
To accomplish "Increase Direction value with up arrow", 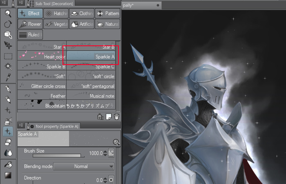I will click(105, 179).
